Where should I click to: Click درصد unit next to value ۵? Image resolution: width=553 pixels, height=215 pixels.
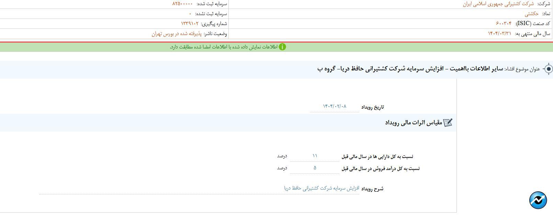(282, 168)
